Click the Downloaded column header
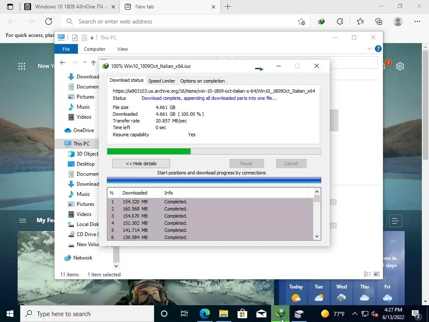Screen dimensions: 429x322 141,193
